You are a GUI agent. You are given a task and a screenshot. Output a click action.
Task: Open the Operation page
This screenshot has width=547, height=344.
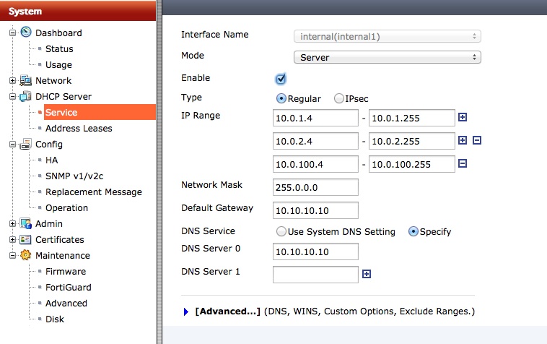point(66,208)
